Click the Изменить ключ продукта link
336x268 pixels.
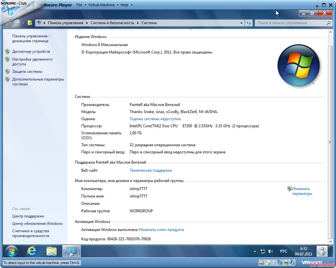[161, 230]
